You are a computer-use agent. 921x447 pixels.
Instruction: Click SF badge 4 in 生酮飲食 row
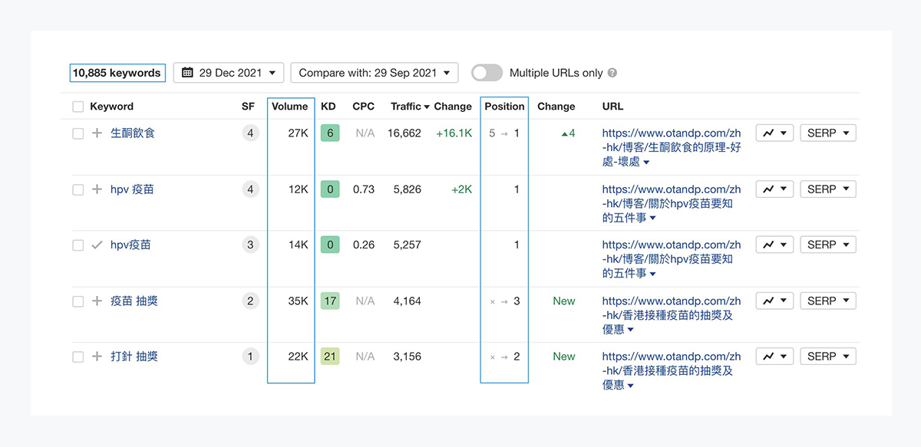(x=250, y=133)
